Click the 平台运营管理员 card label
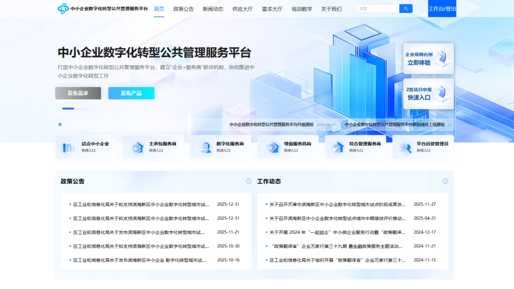Image resolution: width=514 pixels, height=289 pixels. (432, 144)
